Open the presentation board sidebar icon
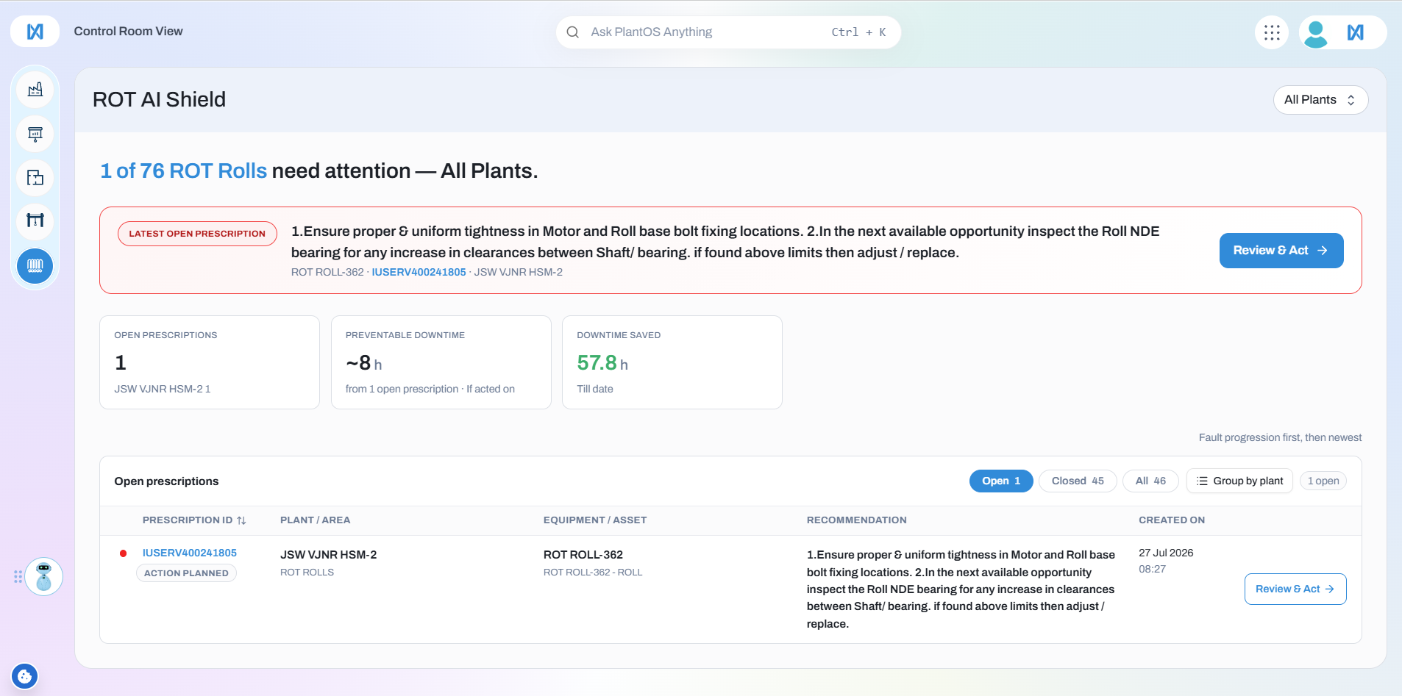 [35, 134]
